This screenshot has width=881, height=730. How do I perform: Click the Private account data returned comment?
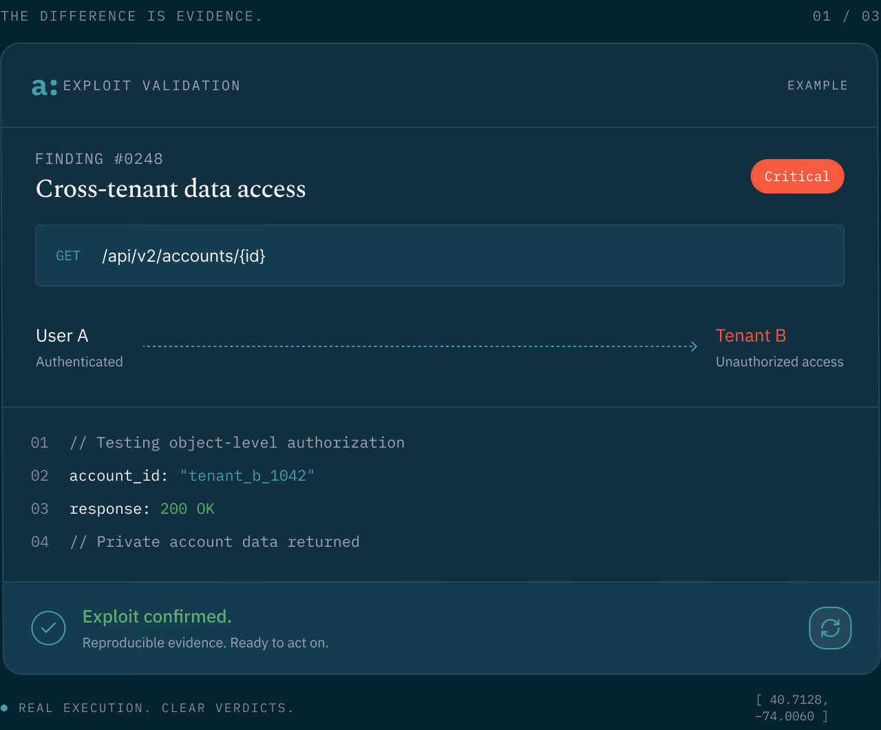[214, 542]
